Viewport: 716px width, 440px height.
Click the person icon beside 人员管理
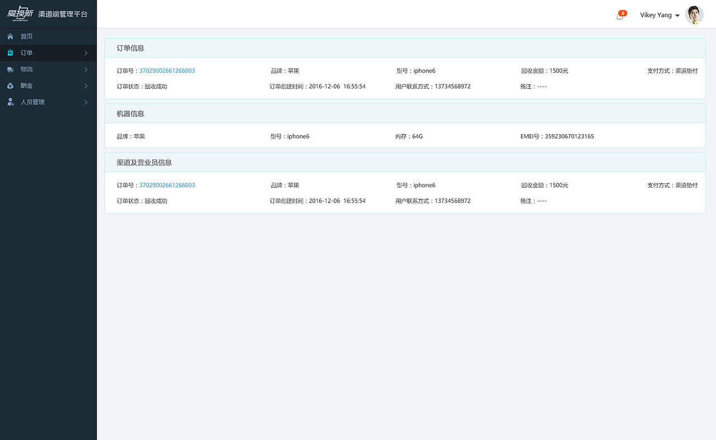point(10,102)
